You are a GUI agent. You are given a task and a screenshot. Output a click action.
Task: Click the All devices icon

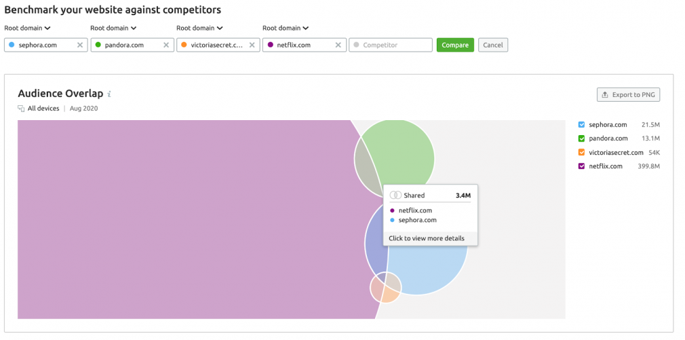pyautogui.click(x=21, y=109)
